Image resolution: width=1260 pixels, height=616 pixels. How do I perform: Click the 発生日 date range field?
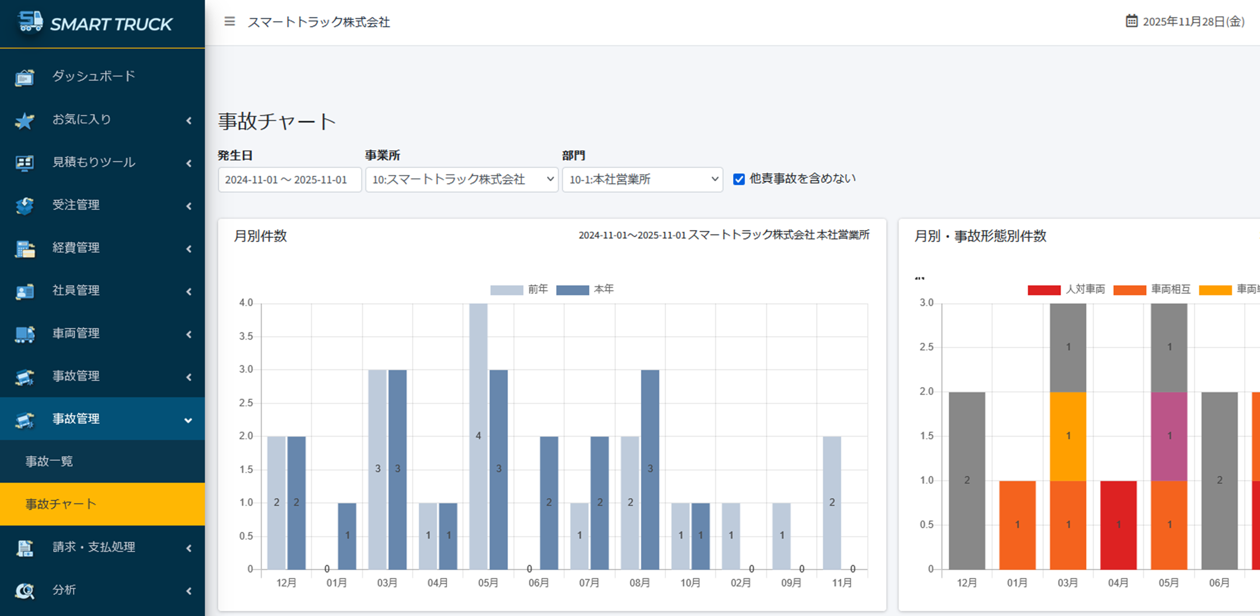[290, 180]
